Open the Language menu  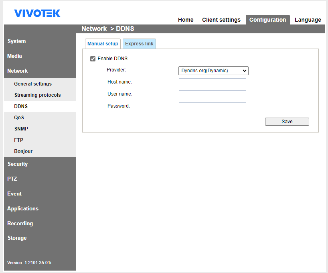(x=308, y=20)
